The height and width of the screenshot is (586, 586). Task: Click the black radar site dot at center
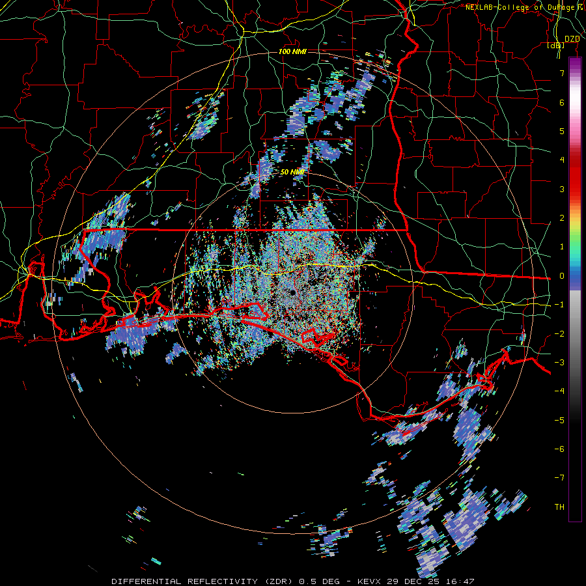click(x=292, y=292)
